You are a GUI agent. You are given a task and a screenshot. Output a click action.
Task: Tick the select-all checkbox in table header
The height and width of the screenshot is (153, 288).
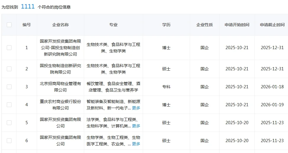[x=9, y=25]
